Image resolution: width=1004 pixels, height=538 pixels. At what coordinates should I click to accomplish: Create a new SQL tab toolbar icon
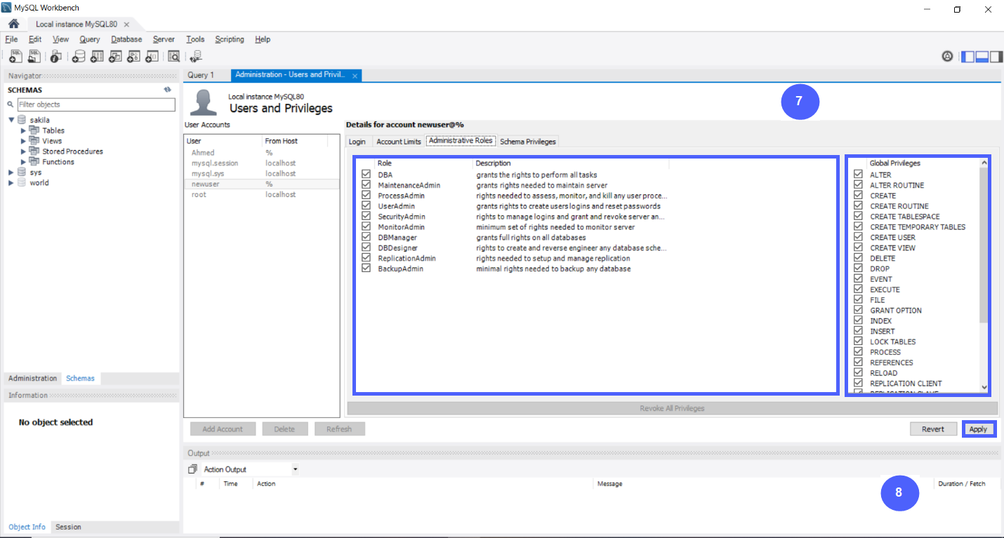[x=15, y=56]
